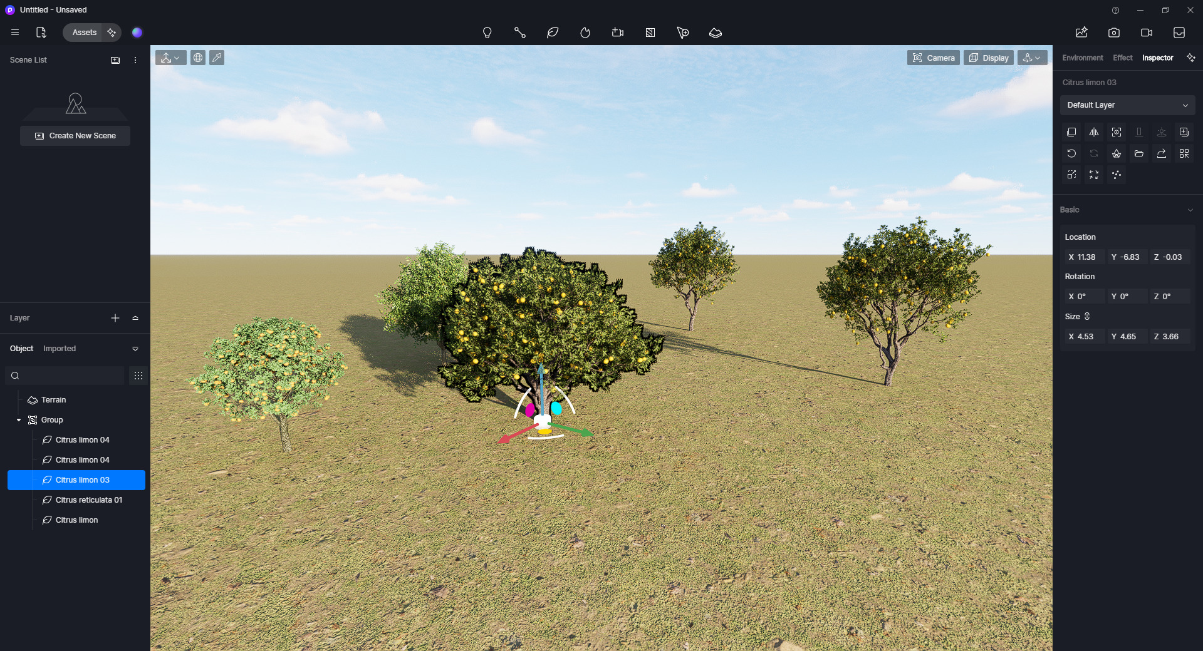Screen dimensions: 1203x651
Task: Switch to the Environment tab
Action: pyautogui.click(x=1083, y=58)
